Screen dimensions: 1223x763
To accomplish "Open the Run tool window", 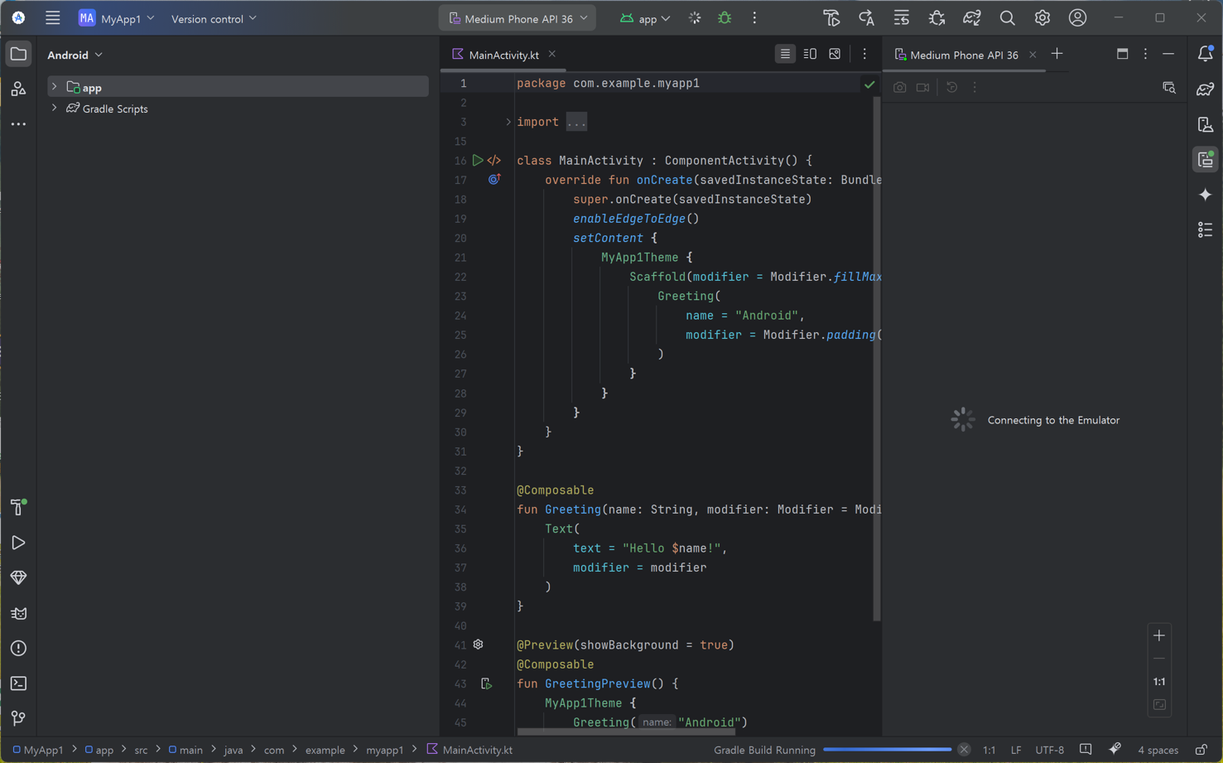I will [18, 543].
